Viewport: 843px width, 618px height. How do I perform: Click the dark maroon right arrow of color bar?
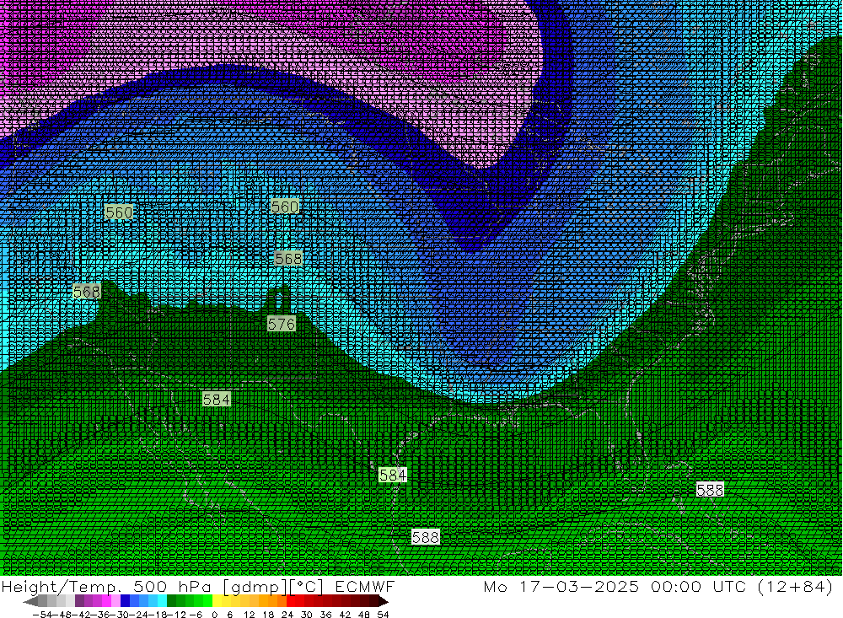382,601
